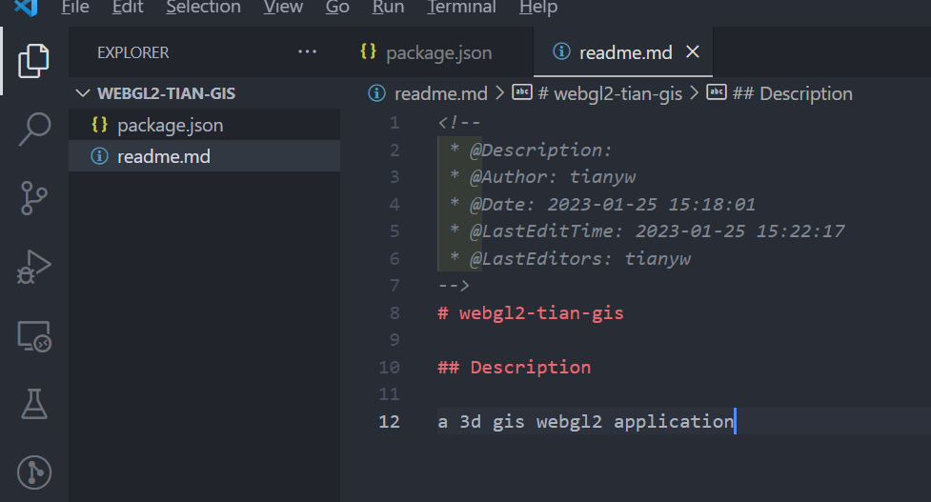Open the Source Control view
Viewport: 931px width, 502px height.
(x=34, y=197)
